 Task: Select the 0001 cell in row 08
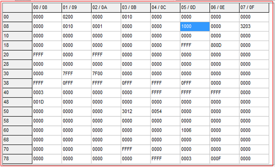(106, 26)
